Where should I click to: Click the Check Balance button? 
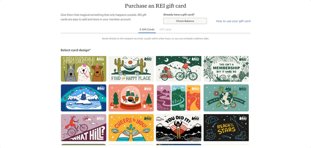tap(185, 21)
